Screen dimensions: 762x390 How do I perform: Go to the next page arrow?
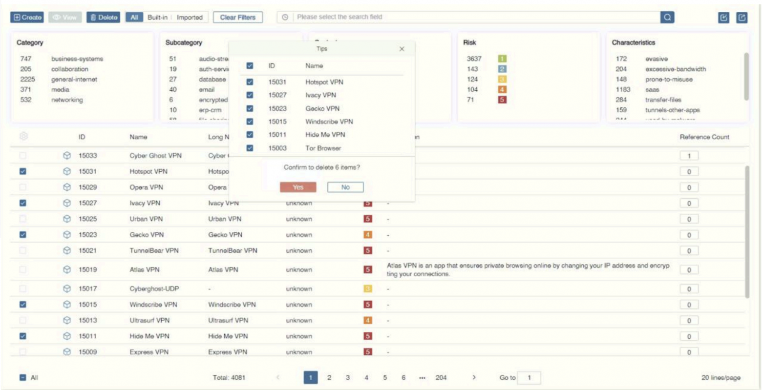click(474, 377)
